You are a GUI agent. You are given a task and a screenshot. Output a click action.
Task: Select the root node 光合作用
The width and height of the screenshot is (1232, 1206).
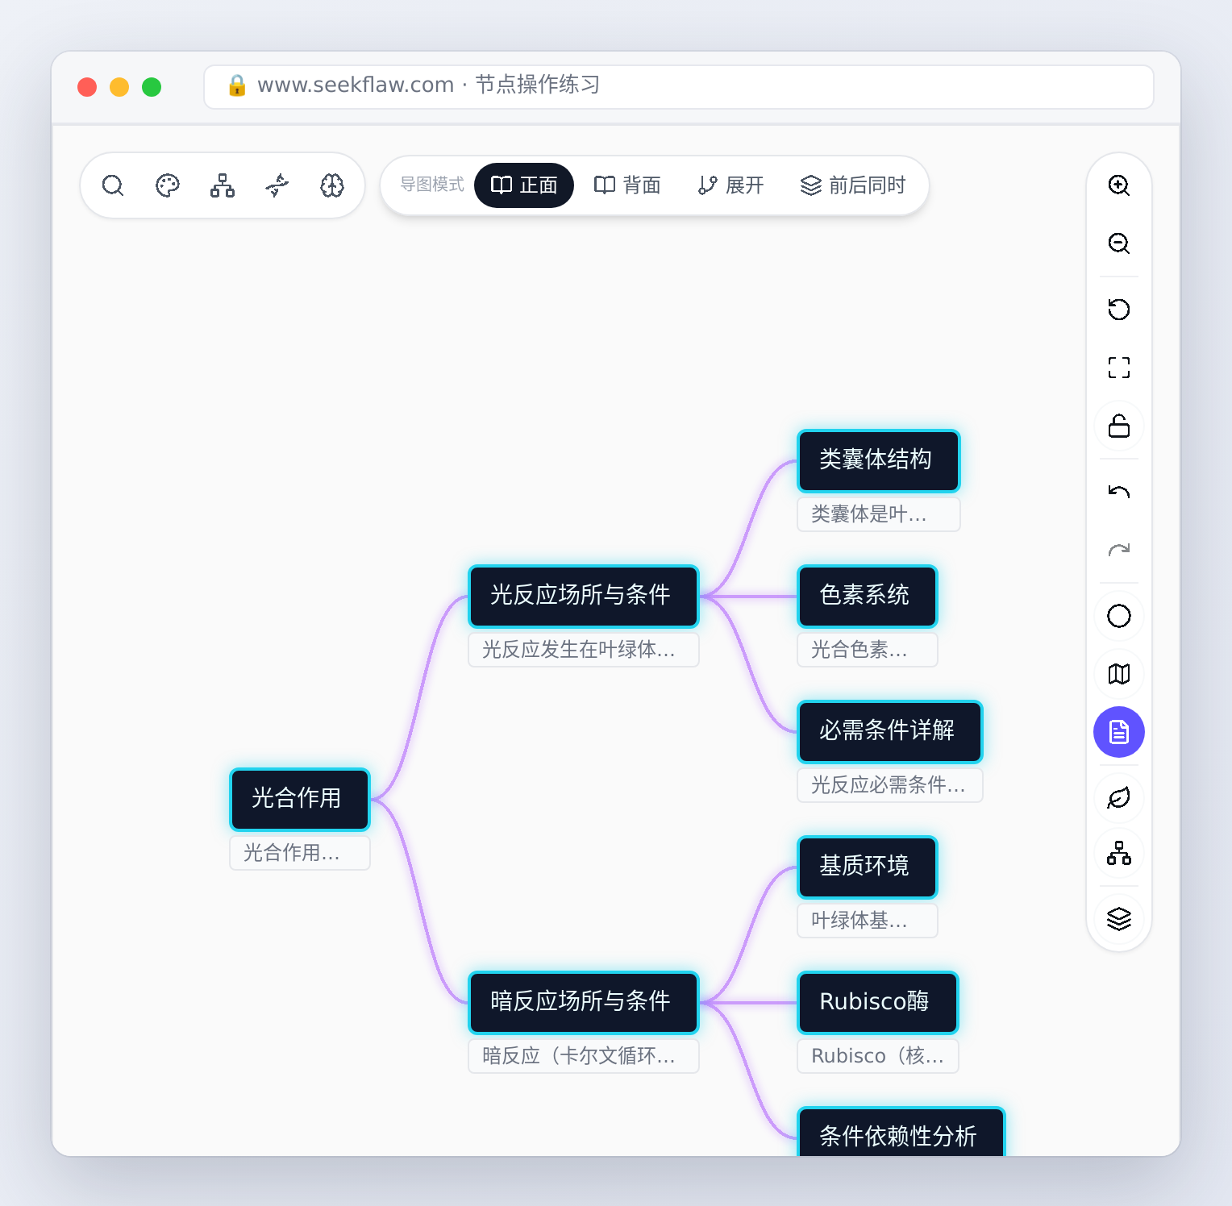[300, 799]
